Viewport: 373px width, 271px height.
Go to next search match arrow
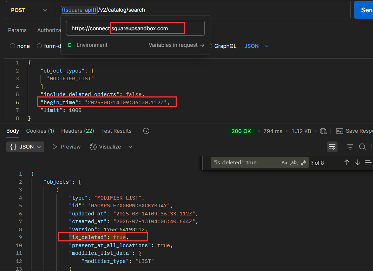358,162
